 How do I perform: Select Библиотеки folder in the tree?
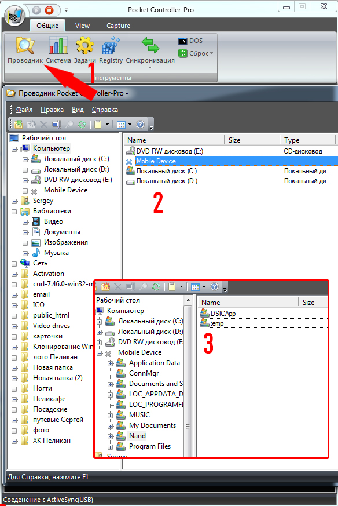(x=52, y=211)
